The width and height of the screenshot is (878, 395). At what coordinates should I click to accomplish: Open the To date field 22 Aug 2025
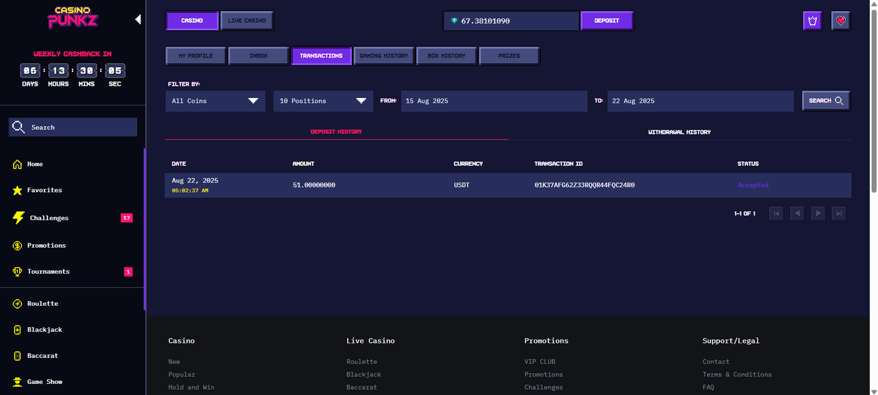(x=700, y=101)
